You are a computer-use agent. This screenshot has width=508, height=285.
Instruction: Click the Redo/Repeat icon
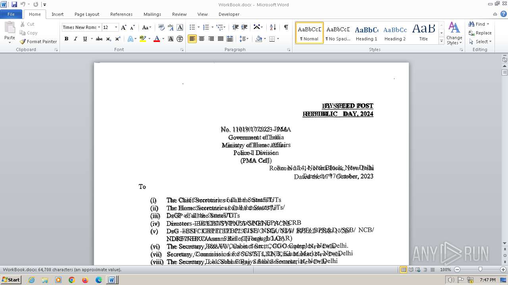tap(36, 4)
